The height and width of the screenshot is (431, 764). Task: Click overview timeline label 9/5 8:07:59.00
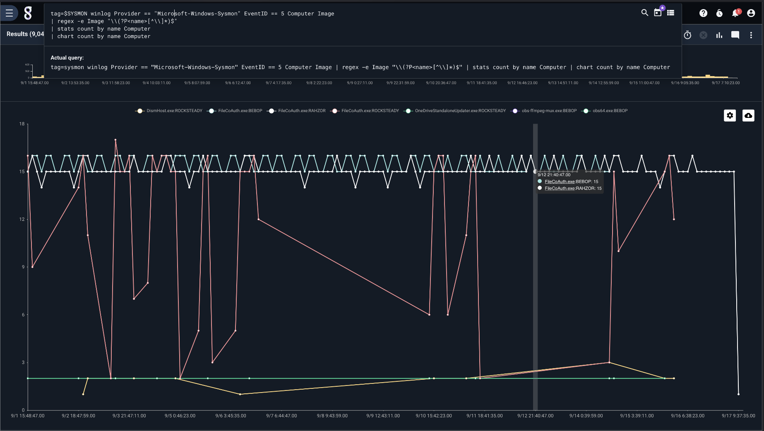[x=197, y=83]
